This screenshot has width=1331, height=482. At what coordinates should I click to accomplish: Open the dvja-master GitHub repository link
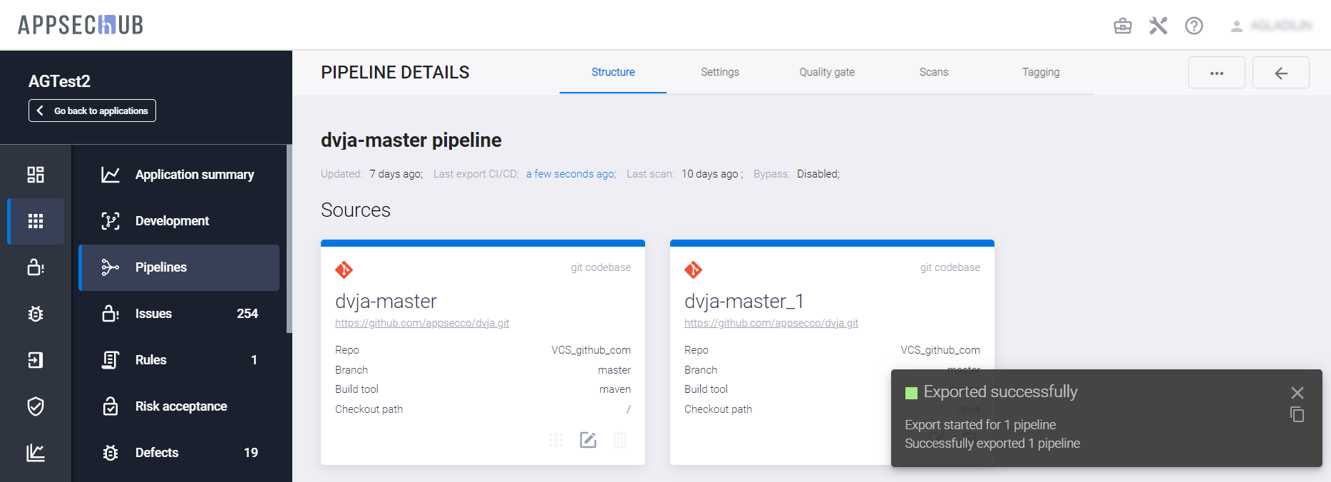[422, 323]
